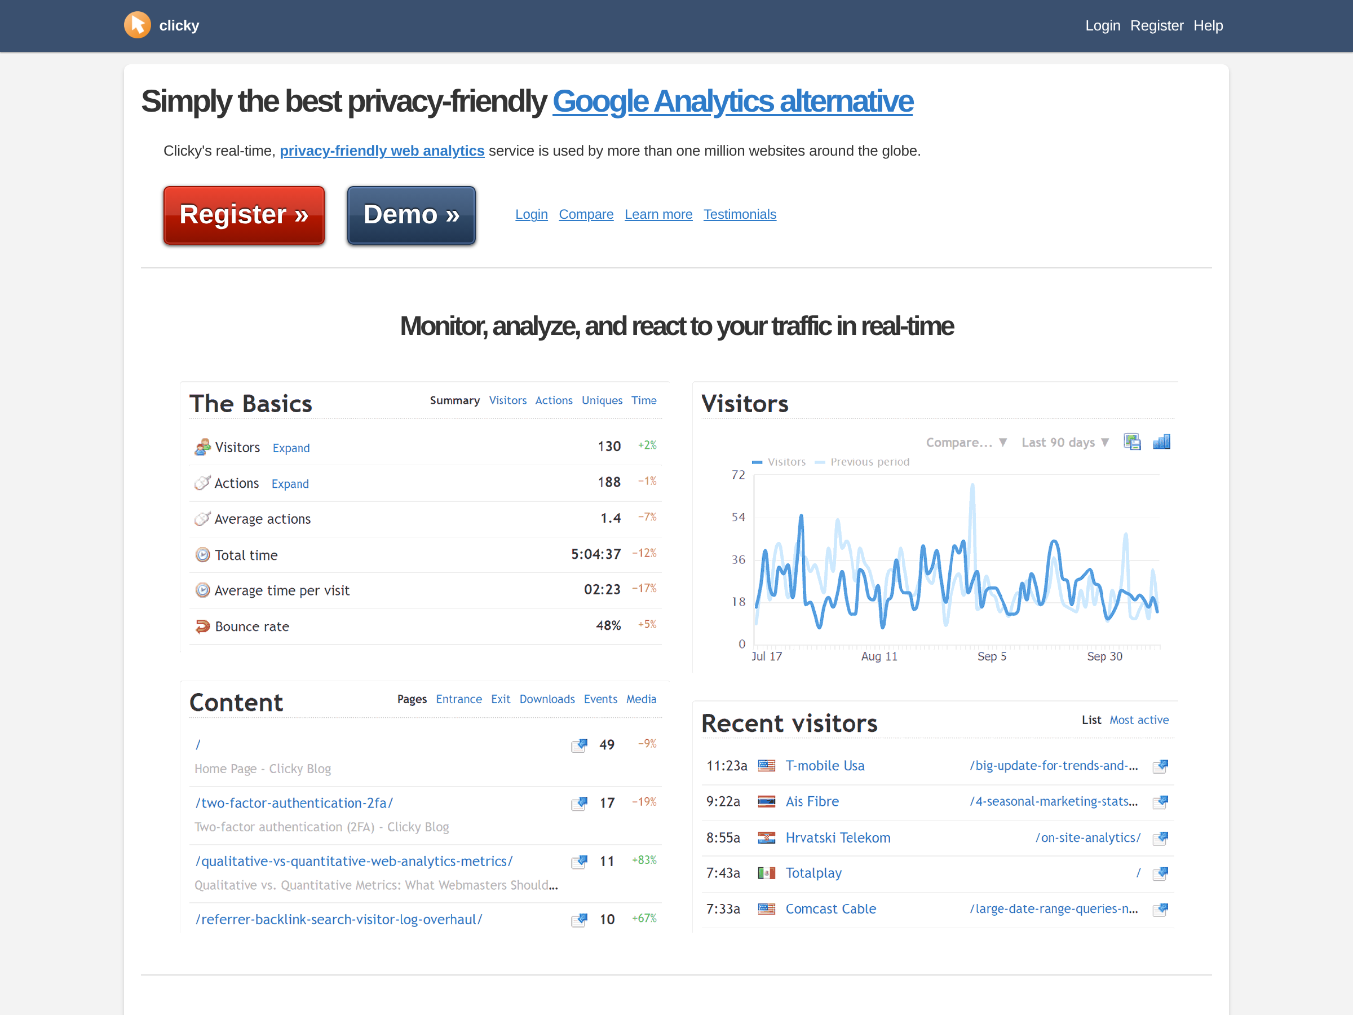The width and height of the screenshot is (1353, 1015).
Task: Open the privacy-friendly web analytics link
Action: click(382, 151)
